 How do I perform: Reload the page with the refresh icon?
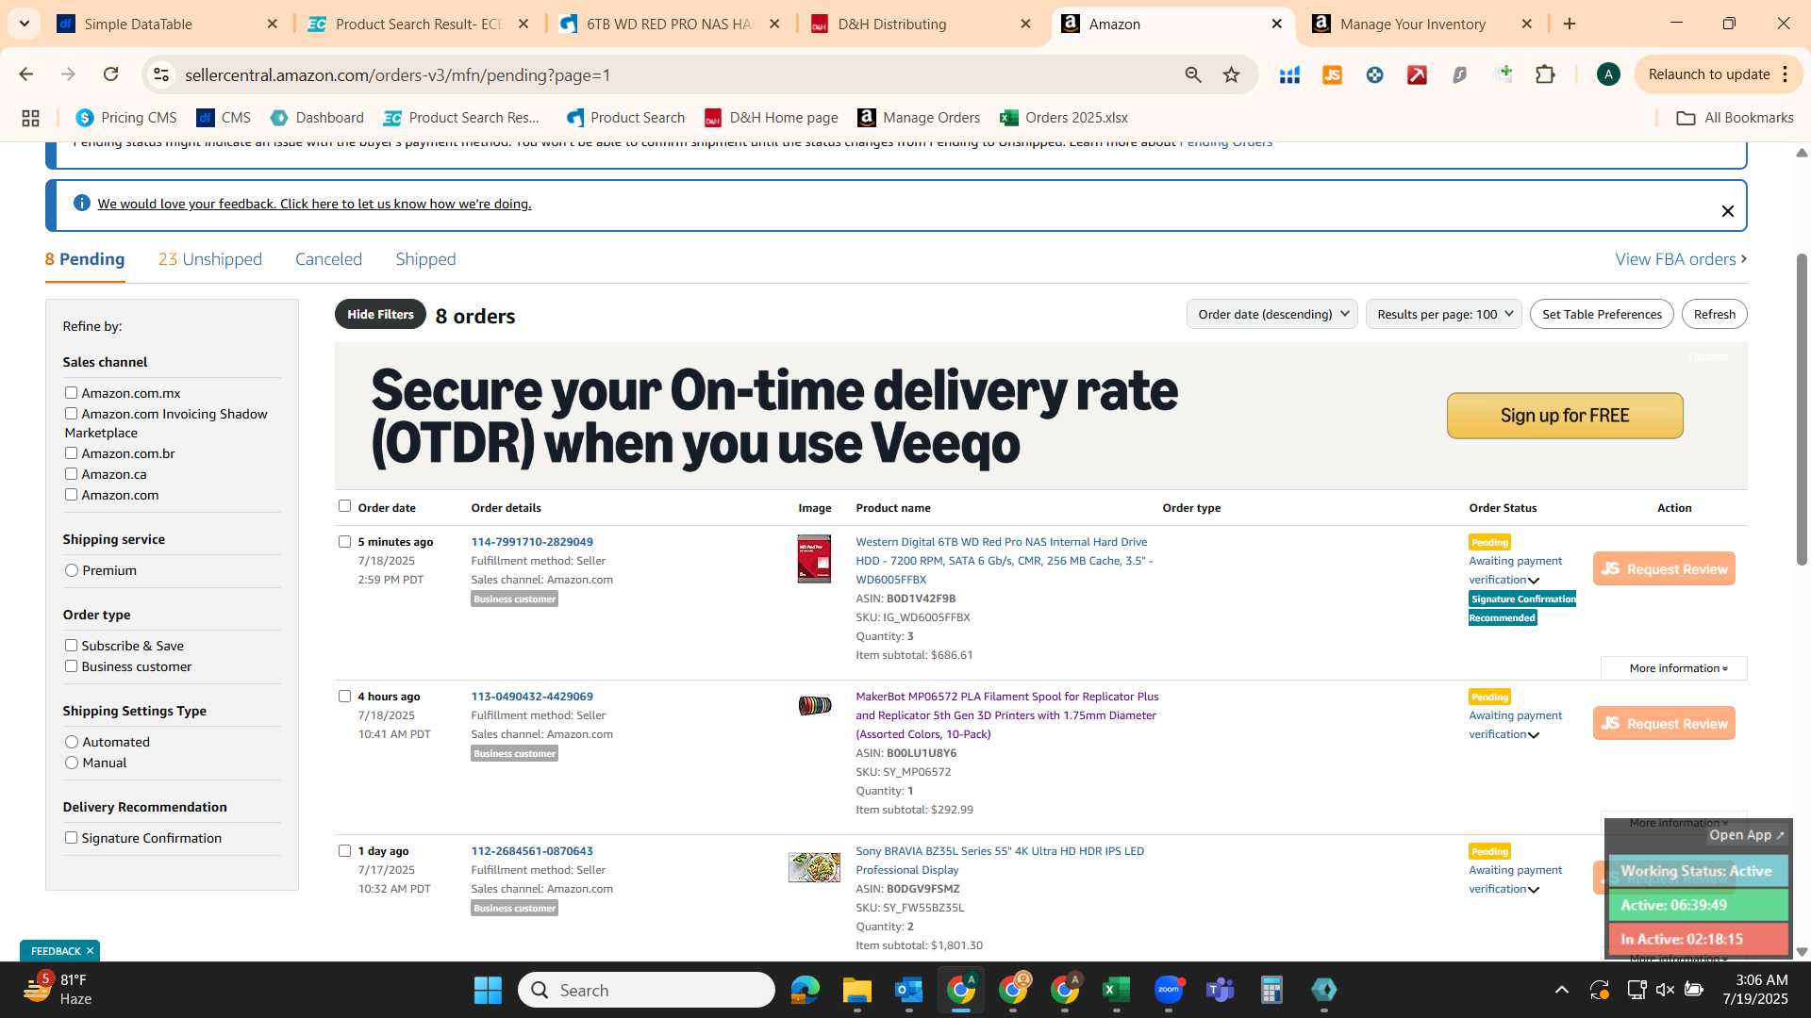[110, 74]
